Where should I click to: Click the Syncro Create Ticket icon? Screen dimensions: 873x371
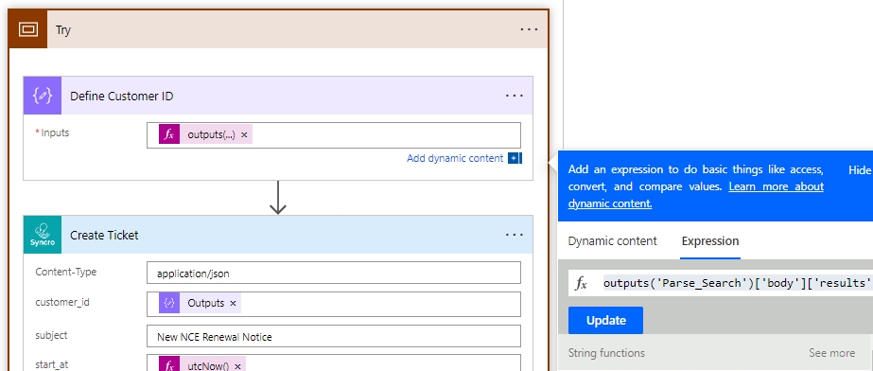point(43,235)
